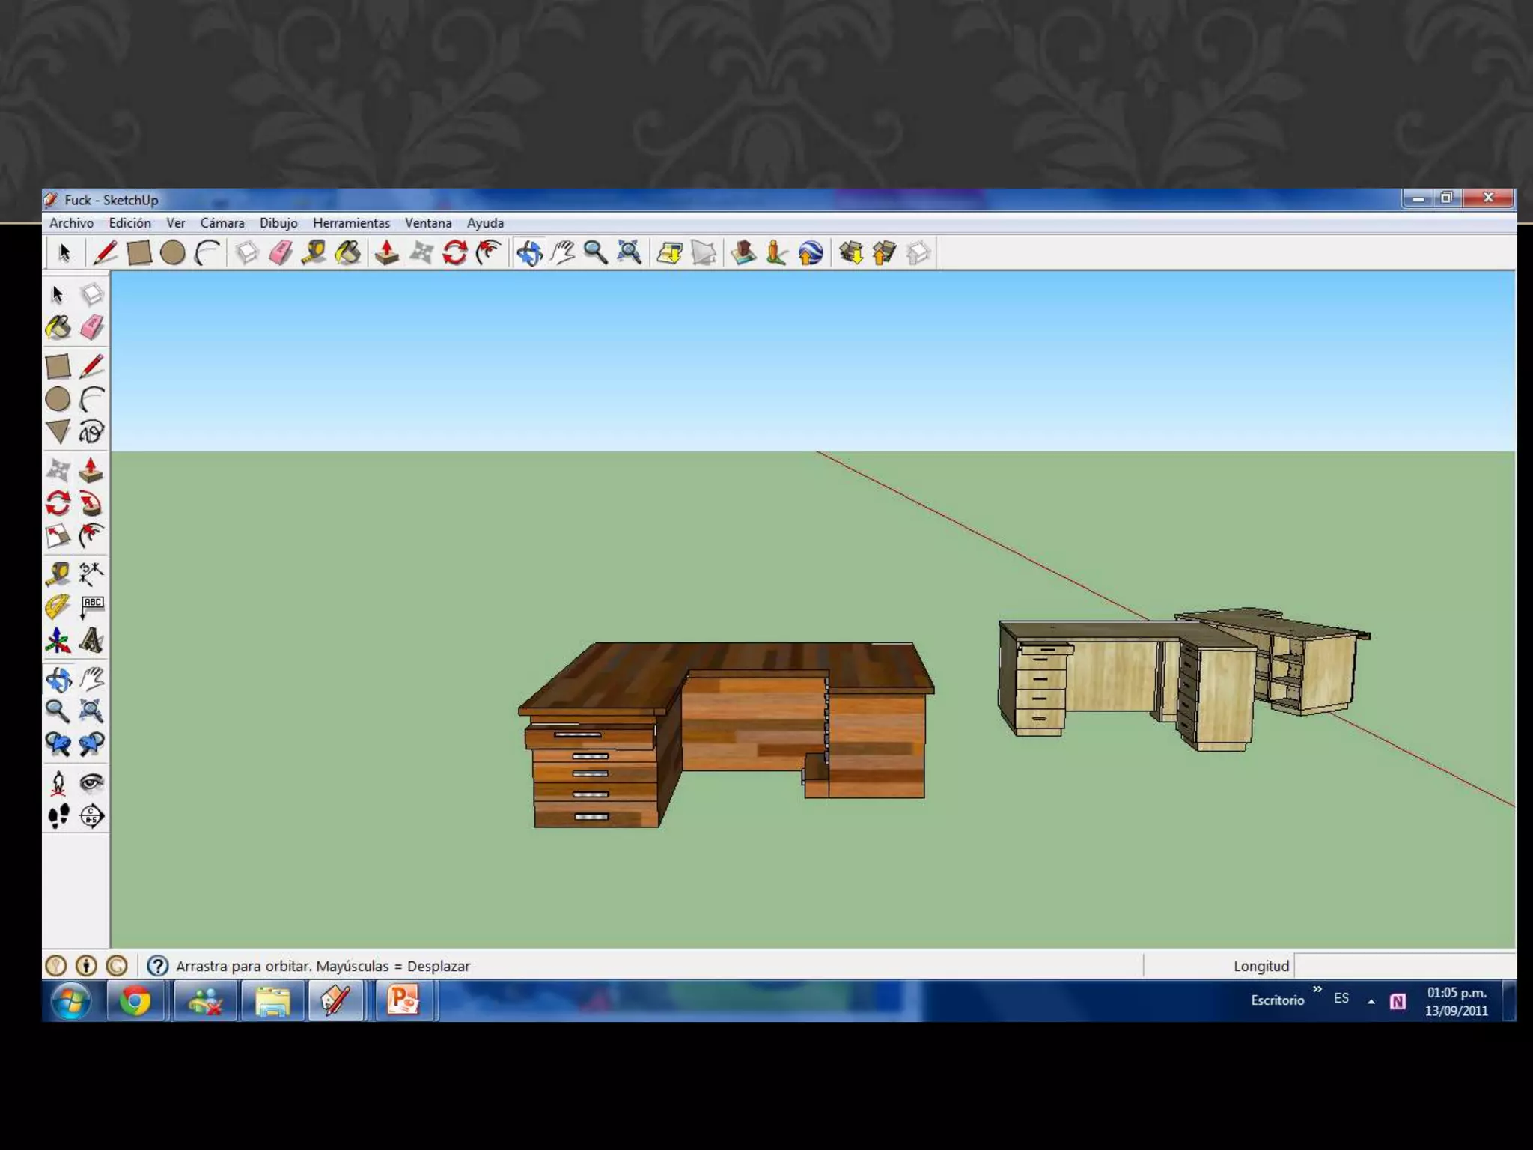1533x1150 pixels.
Task: Show hidden system tray icons arrow
Action: pyautogui.click(x=1371, y=1002)
